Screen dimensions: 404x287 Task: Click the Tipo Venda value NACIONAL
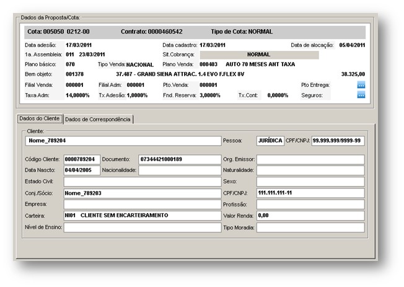click(x=140, y=64)
